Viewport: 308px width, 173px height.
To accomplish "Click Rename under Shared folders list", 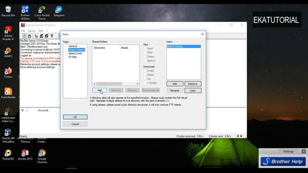I will 132,90.
